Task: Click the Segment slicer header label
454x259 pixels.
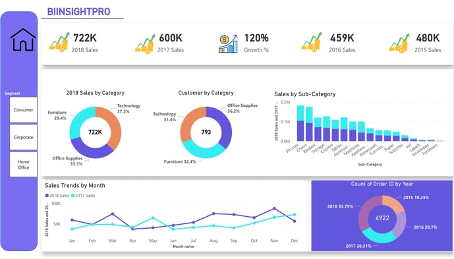Action: pos(13,94)
